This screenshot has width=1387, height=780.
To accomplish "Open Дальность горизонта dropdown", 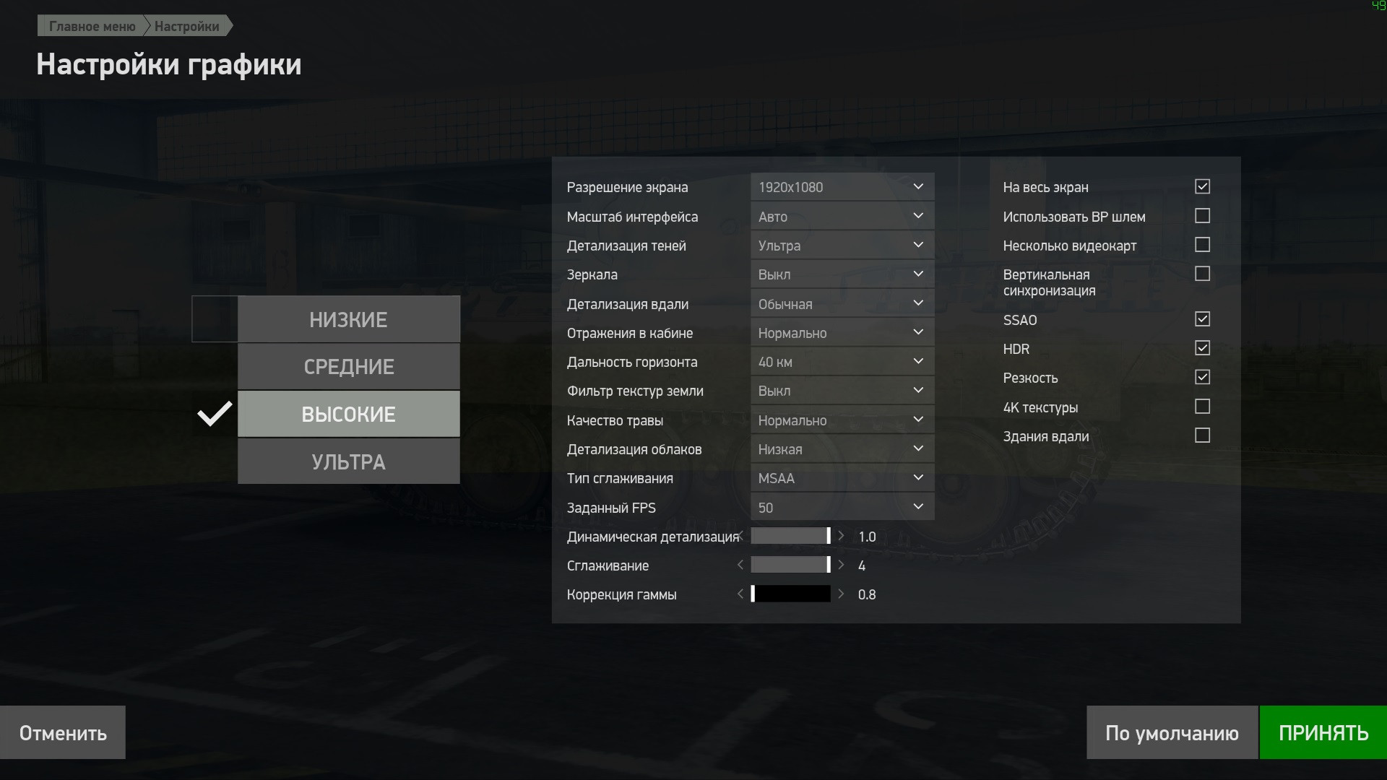I will click(x=842, y=362).
